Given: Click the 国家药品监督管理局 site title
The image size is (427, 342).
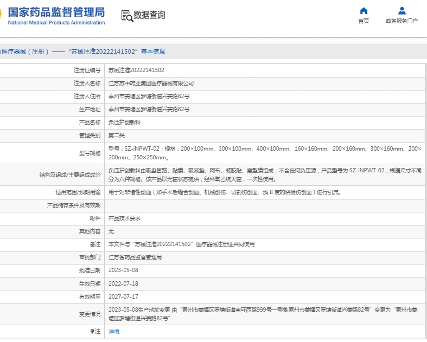Looking at the screenshot, I should (56, 12).
